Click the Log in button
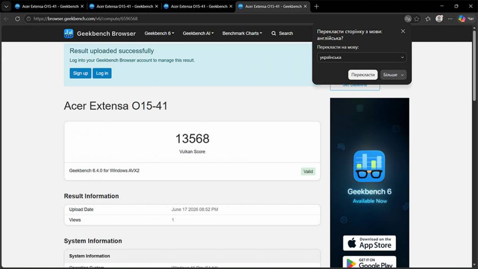Viewport: 478px width, 269px height. 102,73
